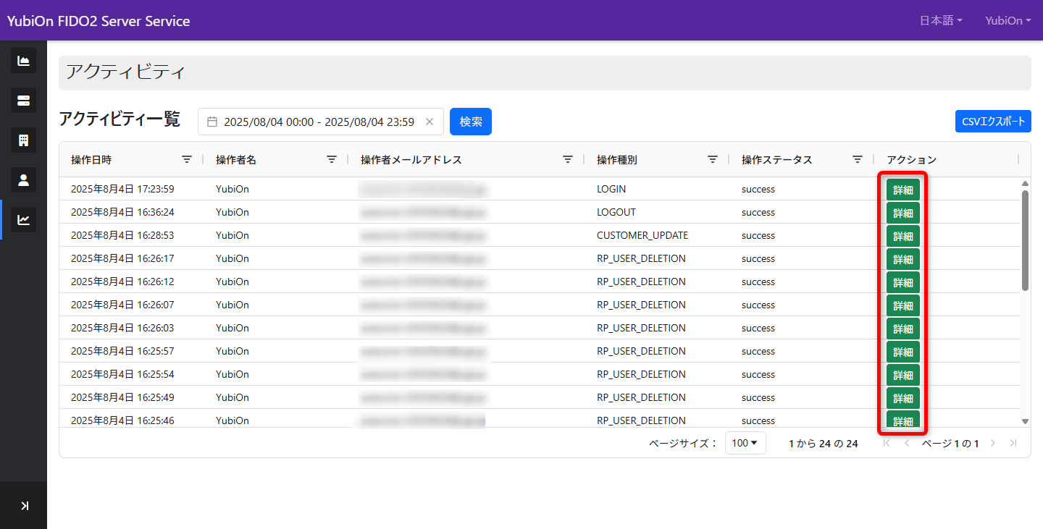Click 詳細 for the 16:26:17 row
This screenshot has width=1043, height=529.
(x=903, y=260)
